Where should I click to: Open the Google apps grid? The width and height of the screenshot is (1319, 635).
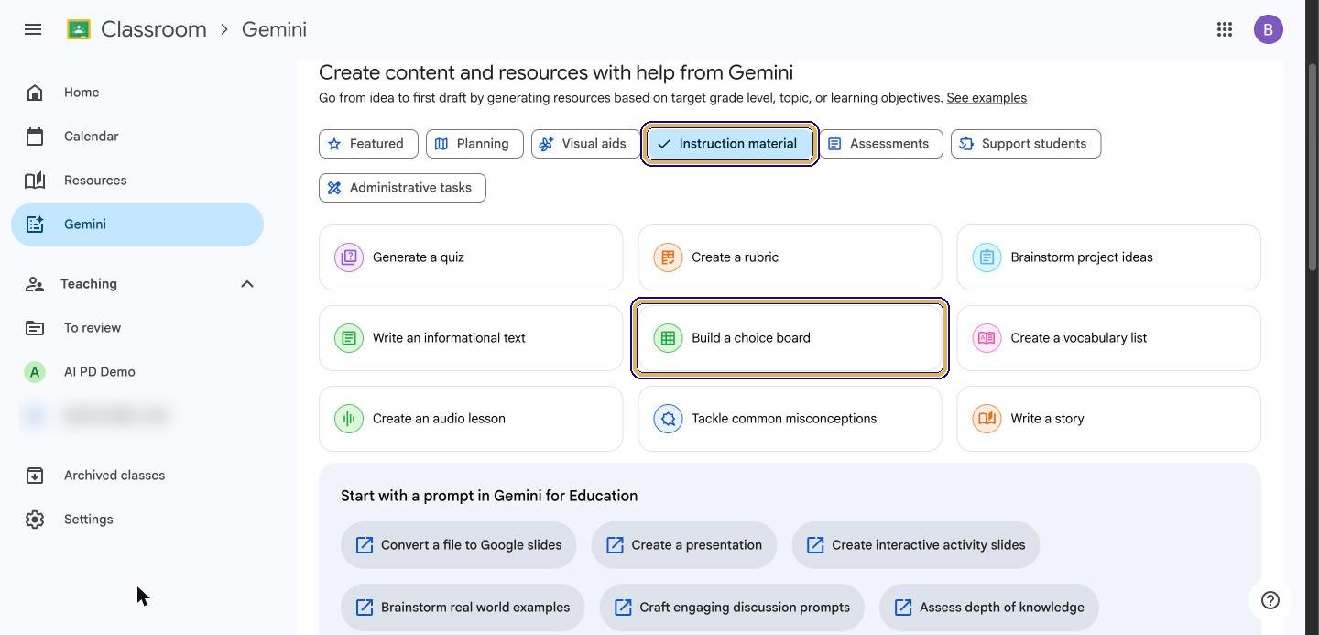(x=1225, y=29)
